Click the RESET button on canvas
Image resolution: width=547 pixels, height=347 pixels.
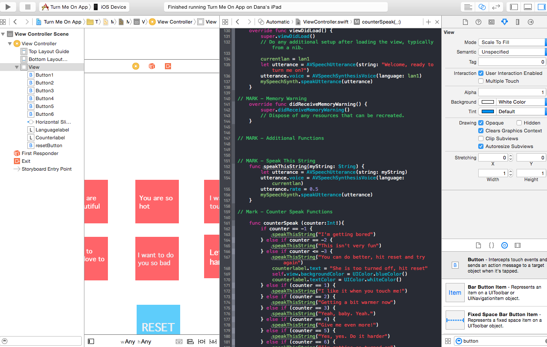[x=158, y=327]
